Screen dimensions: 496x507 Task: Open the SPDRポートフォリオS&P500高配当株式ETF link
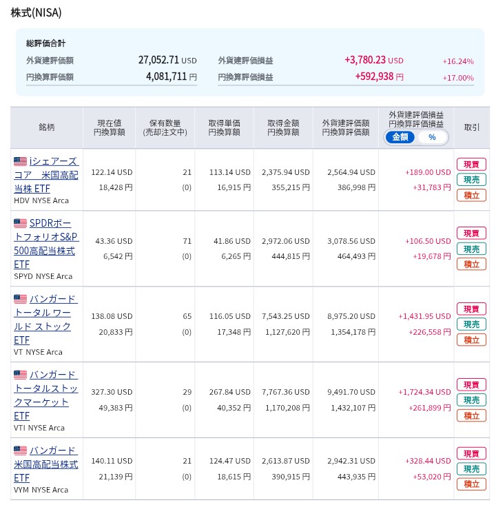click(x=46, y=244)
